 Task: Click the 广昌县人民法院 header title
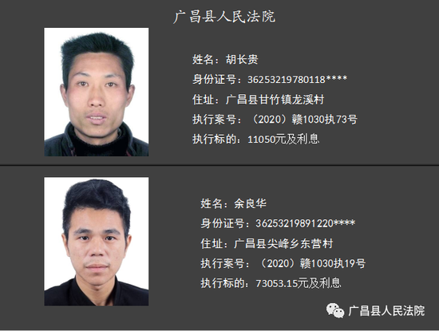click(224, 17)
